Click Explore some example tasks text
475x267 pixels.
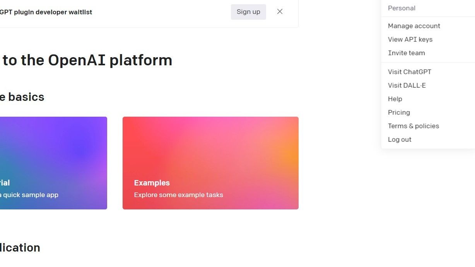179,195
